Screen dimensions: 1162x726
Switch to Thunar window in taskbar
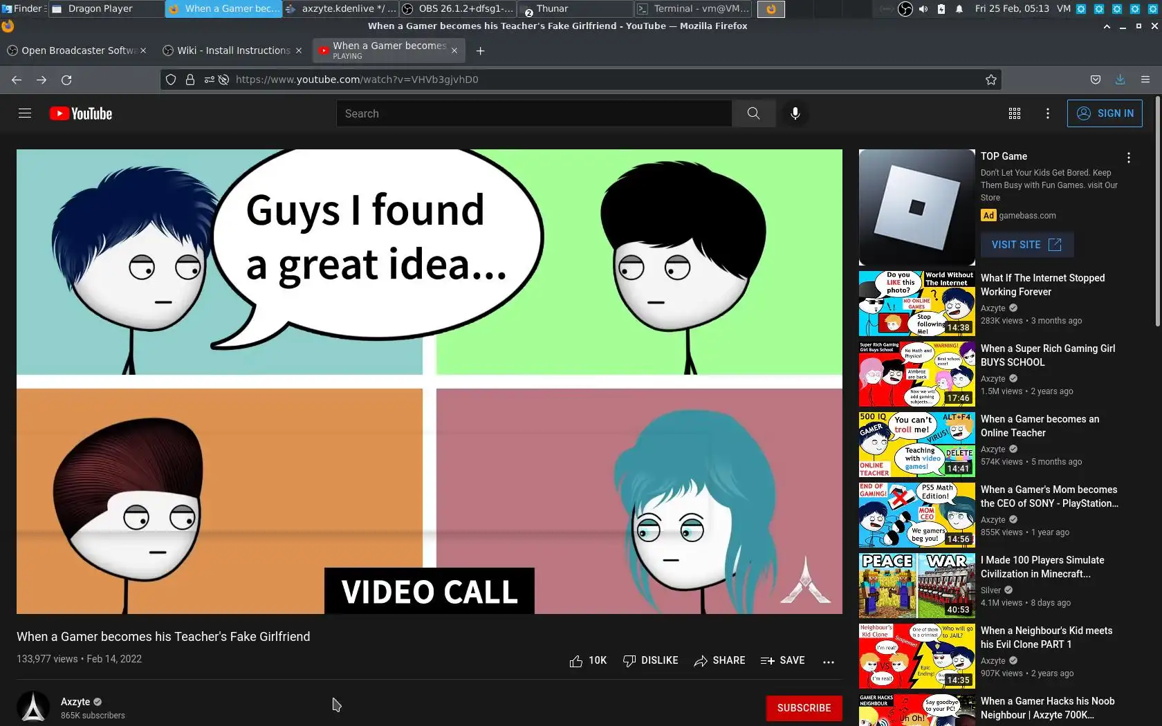coord(575,9)
